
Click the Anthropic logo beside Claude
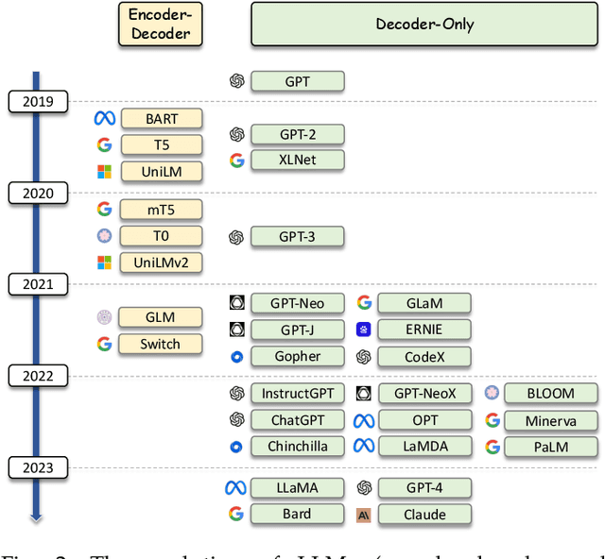(363, 515)
